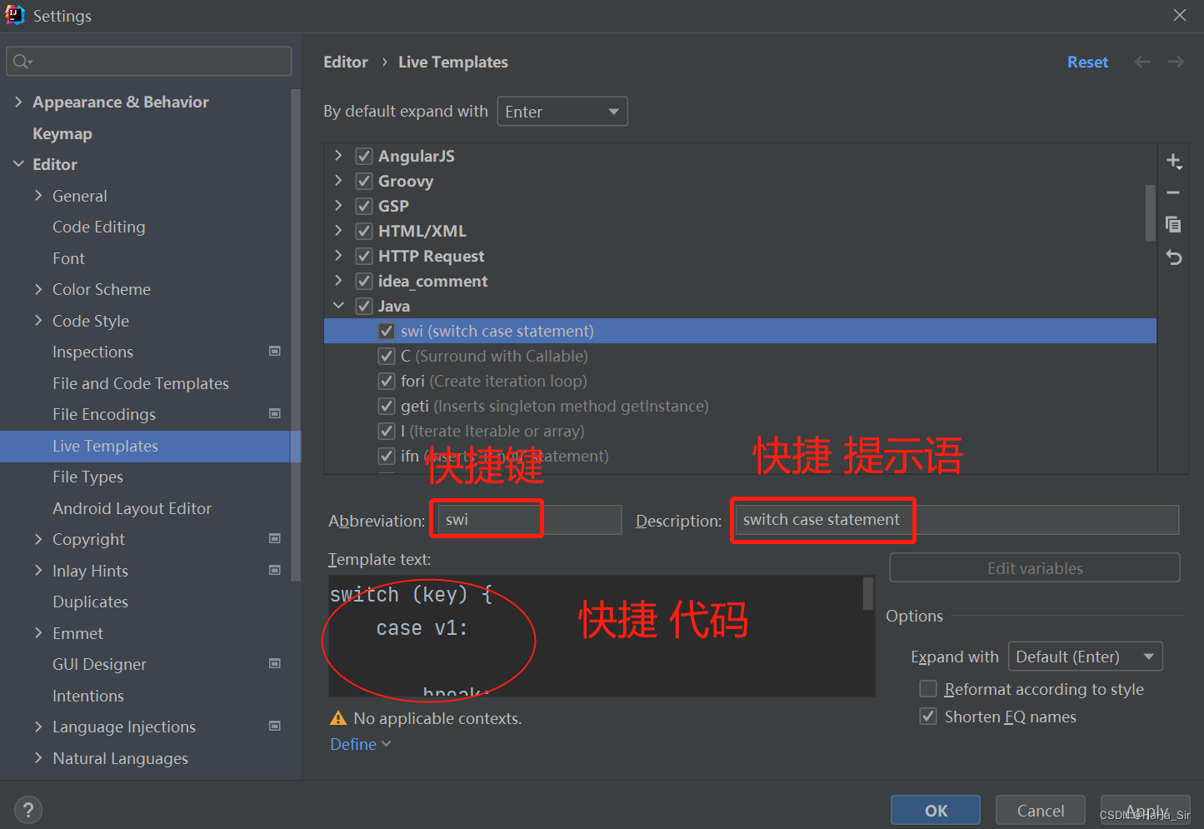
Task: Uncheck the fori template checkbox
Action: pyautogui.click(x=387, y=381)
